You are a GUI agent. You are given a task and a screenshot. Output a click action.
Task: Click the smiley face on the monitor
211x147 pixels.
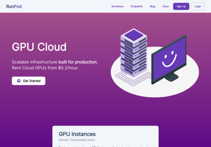tap(170, 59)
